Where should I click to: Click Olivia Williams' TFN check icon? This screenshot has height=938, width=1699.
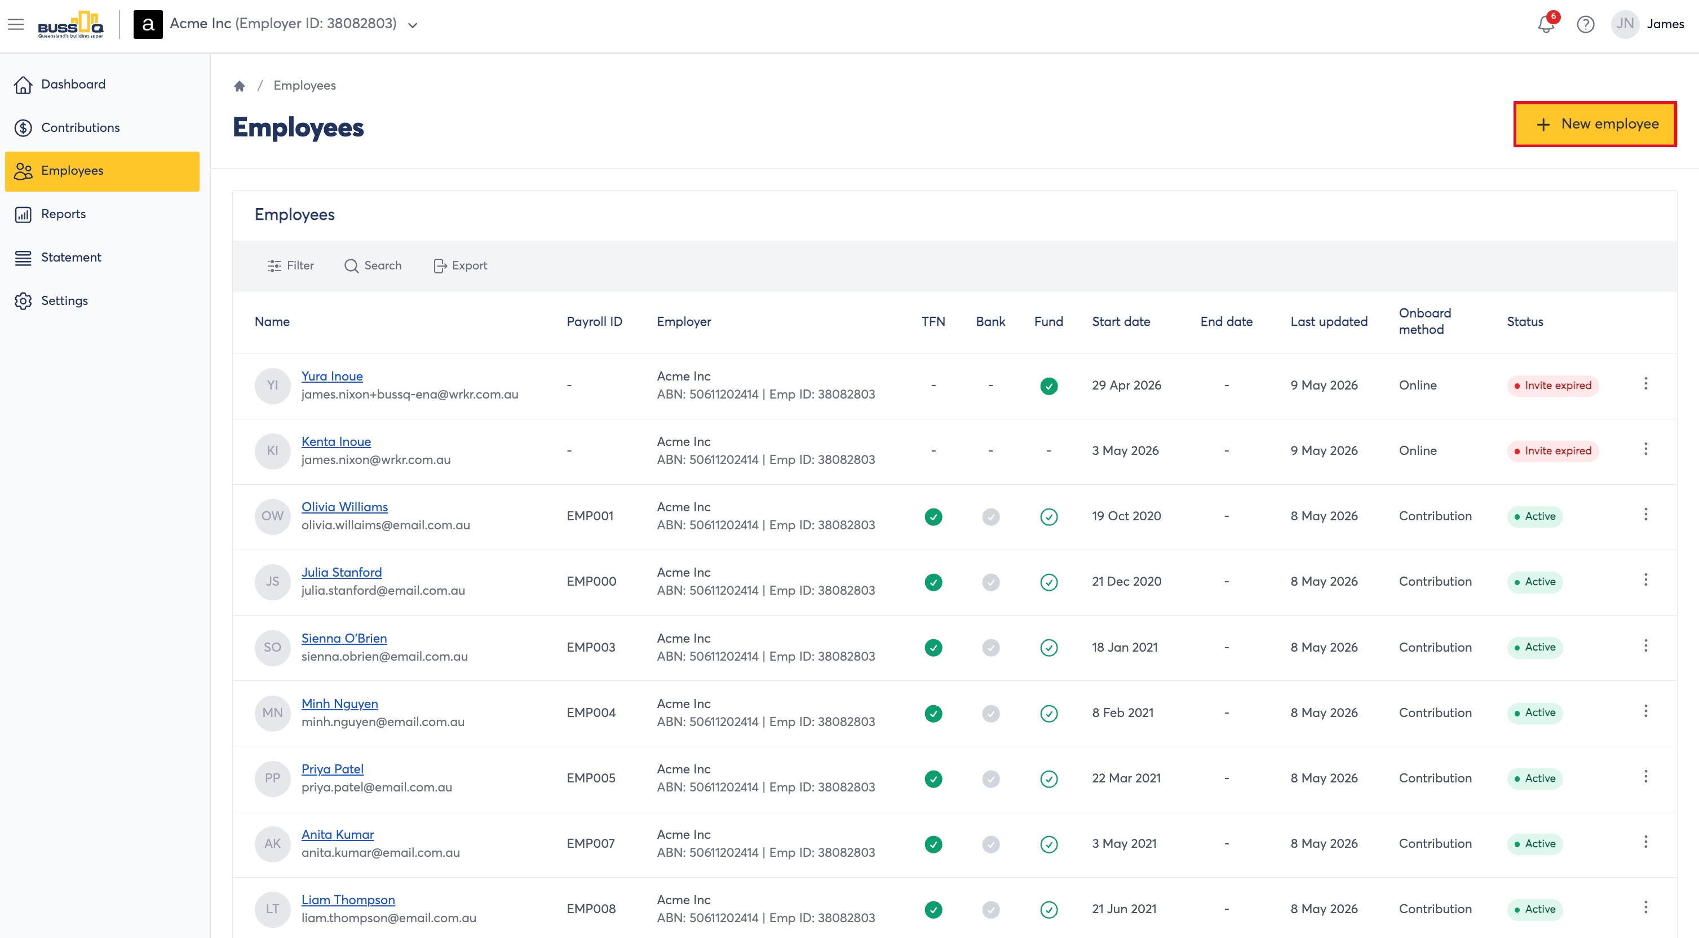point(933,516)
